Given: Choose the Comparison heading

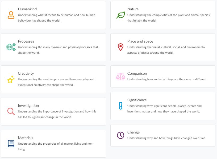Looking at the screenshot, I should tap(137, 73).
